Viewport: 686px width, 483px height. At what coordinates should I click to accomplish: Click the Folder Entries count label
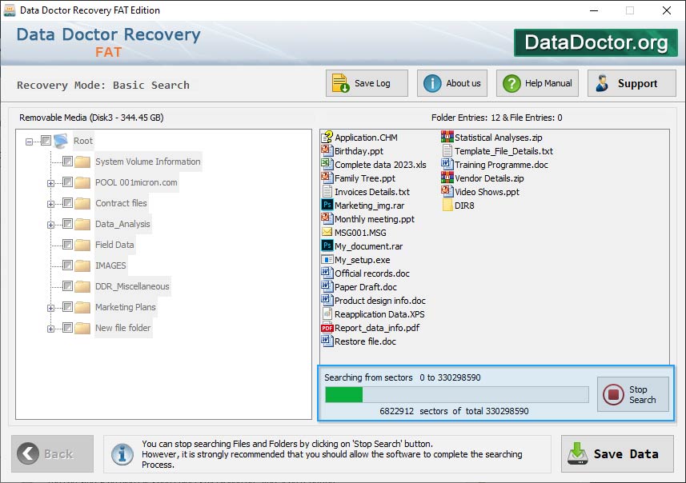[496, 118]
